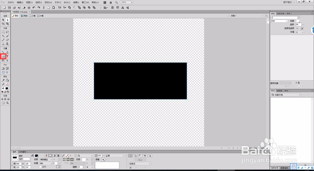The width and height of the screenshot is (314, 171).
Task: Select the Slice tool
Action: pos(8,69)
